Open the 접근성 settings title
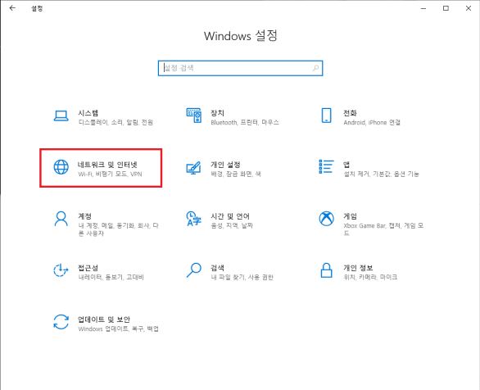This screenshot has width=480, height=390. click(88, 268)
